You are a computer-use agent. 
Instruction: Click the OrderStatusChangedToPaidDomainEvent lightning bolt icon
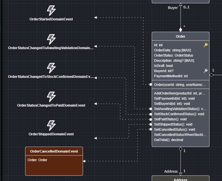tap(51, 97)
